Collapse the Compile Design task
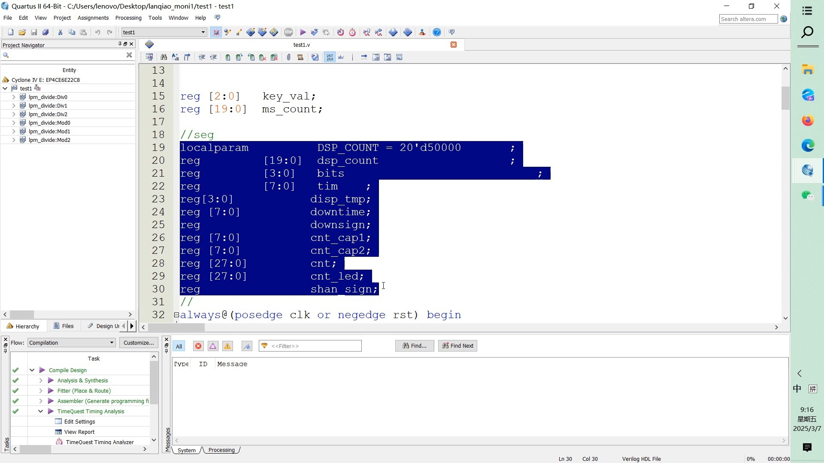The height and width of the screenshot is (463, 824). 32,370
